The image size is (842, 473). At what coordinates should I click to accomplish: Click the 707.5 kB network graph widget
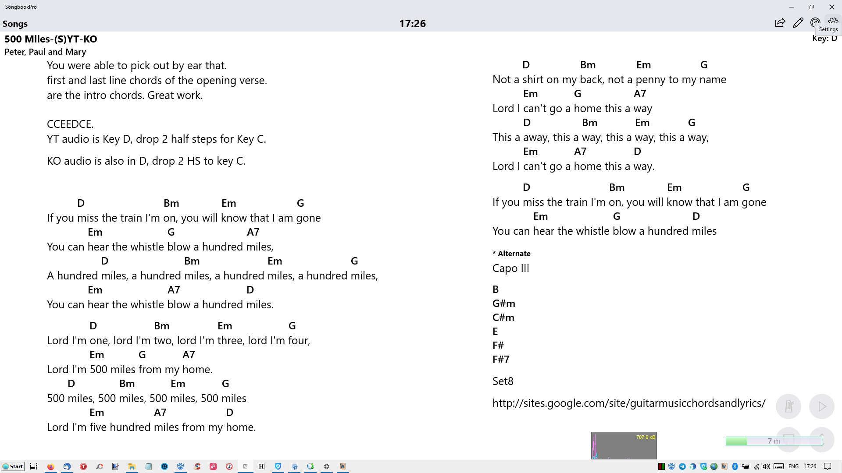(x=624, y=445)
